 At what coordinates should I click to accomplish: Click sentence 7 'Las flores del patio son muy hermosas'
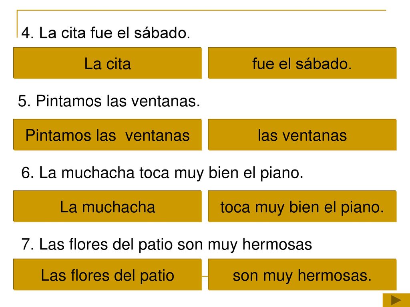pyautogui.click(x=167, y=245)
